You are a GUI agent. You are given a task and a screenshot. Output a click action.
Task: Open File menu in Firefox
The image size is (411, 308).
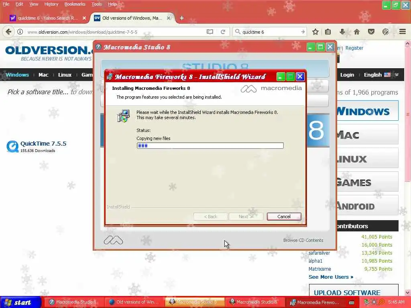click(6, 4)
